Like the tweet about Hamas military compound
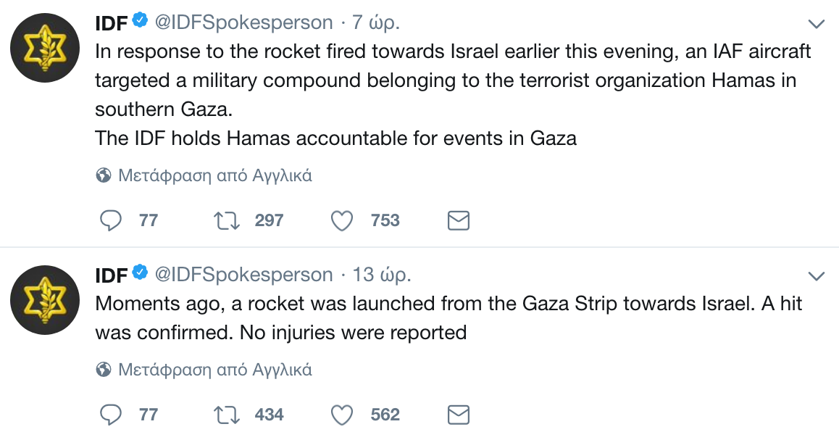The width and height of the screenshot is (839, 432). pyautogui.click(x=342, y=220)
